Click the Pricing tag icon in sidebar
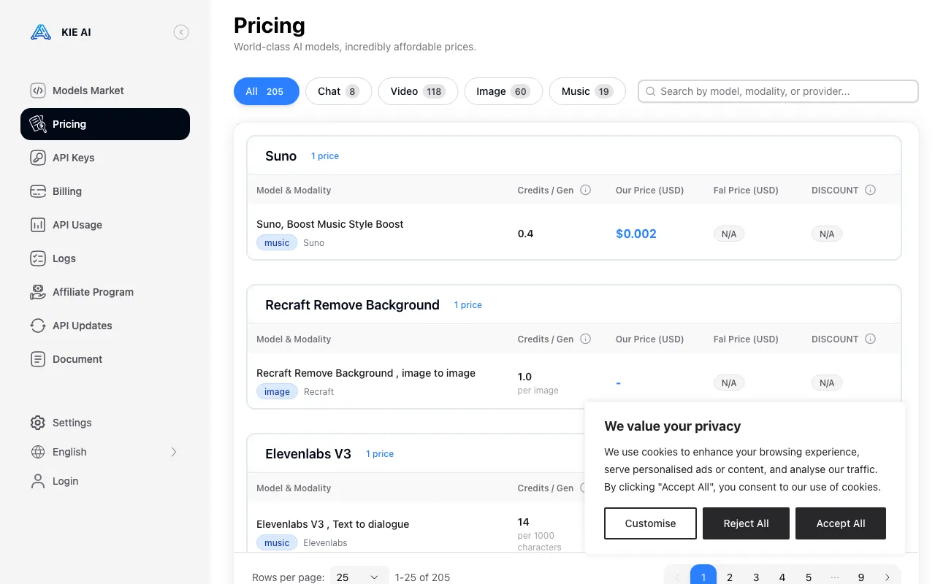 37,124
